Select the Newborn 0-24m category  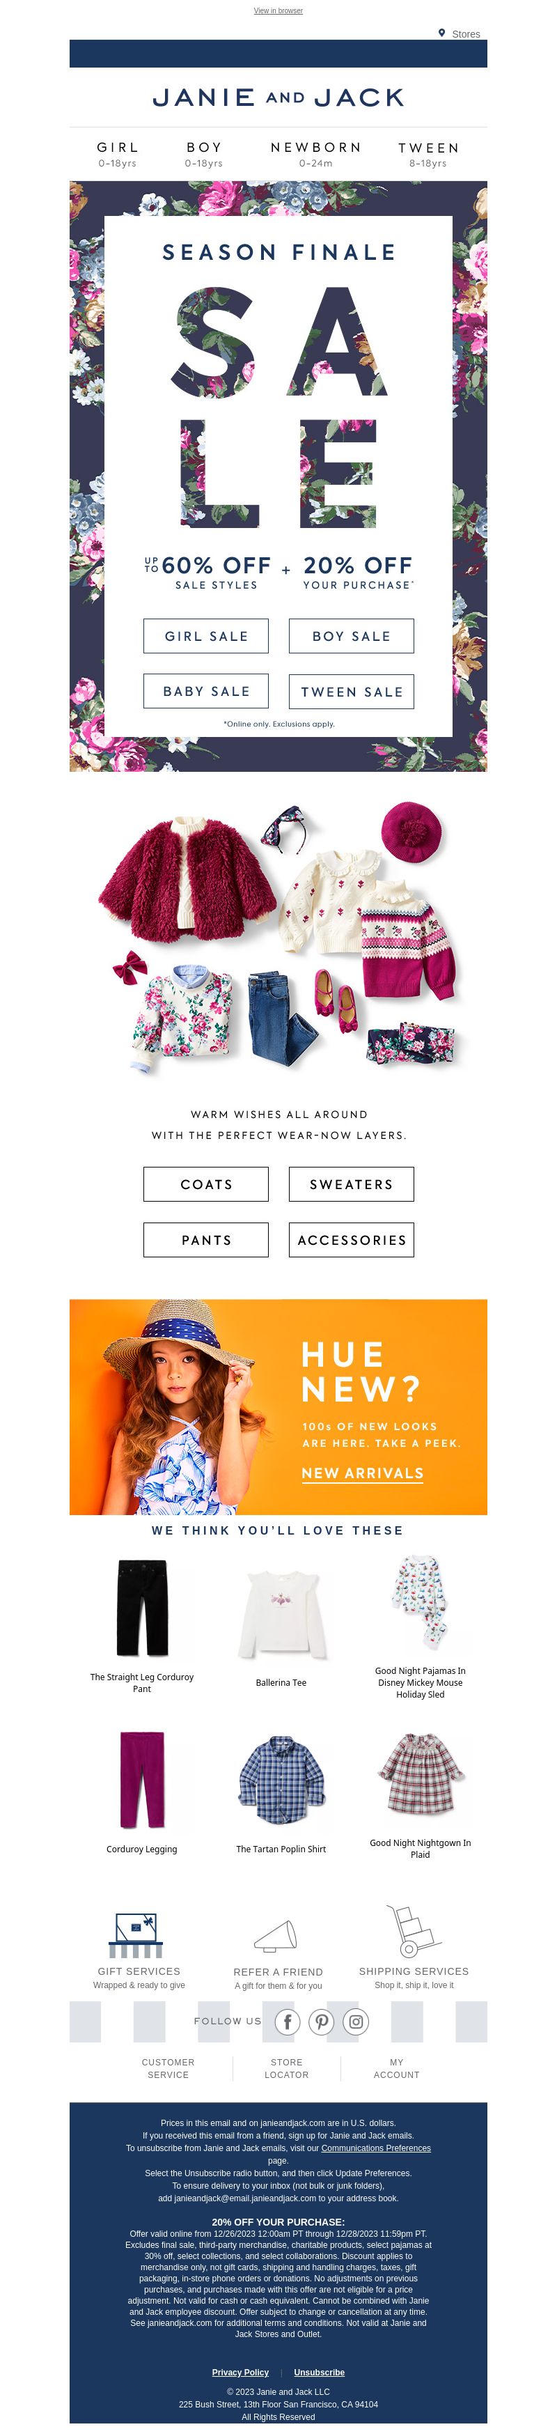[316, 154]
